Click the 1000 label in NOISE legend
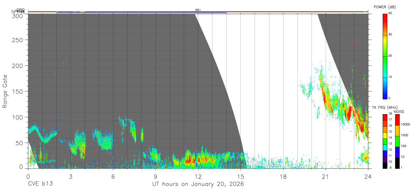 pos(405,135)
